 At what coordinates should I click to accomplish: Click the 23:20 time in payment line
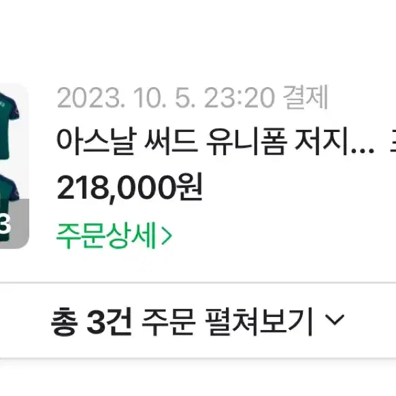[239, 97]
